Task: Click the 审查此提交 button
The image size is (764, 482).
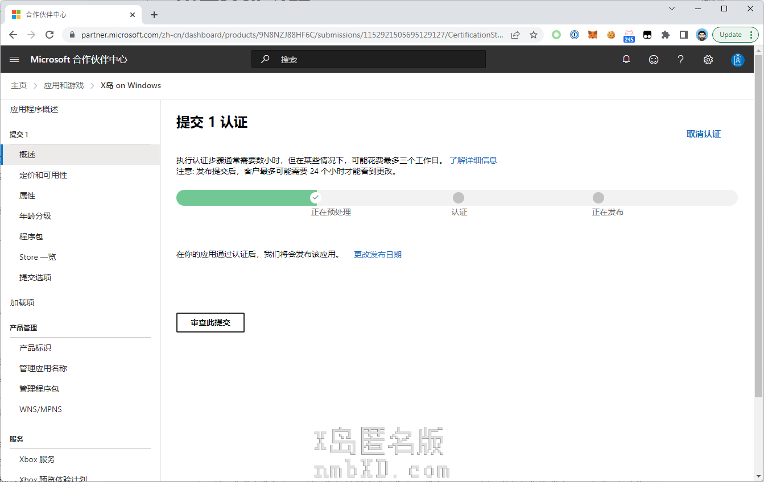Action: pos(210,322)
